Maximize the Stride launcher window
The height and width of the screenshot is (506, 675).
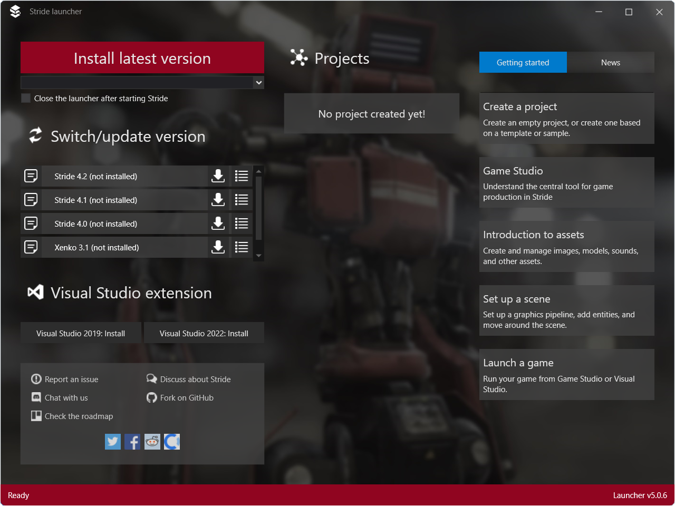pyautogui.click(x=629, y=12)
